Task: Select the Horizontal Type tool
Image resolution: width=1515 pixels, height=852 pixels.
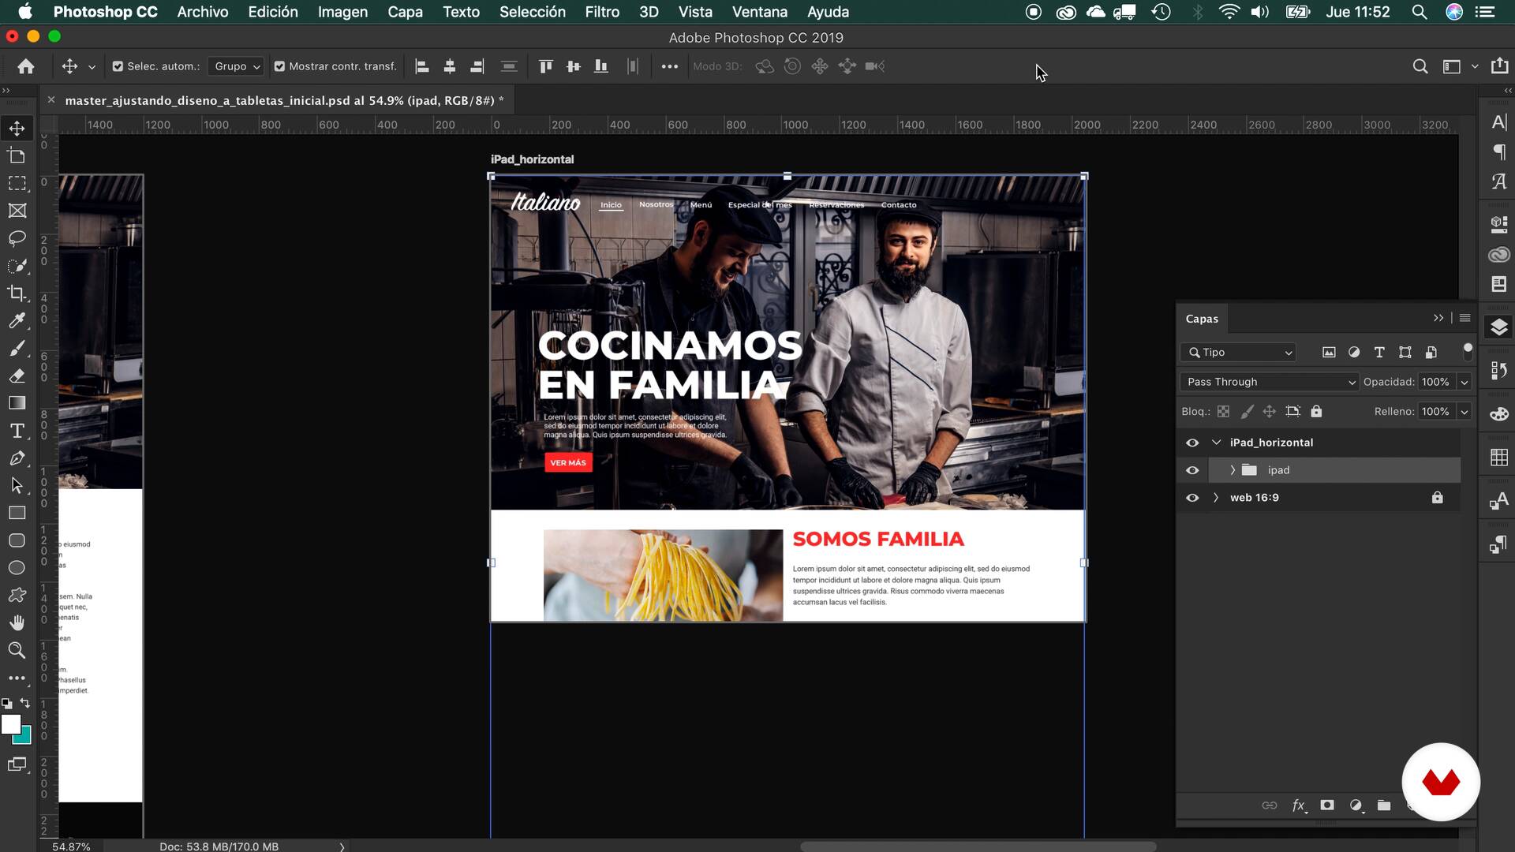Action: click(x=17, y=431)
